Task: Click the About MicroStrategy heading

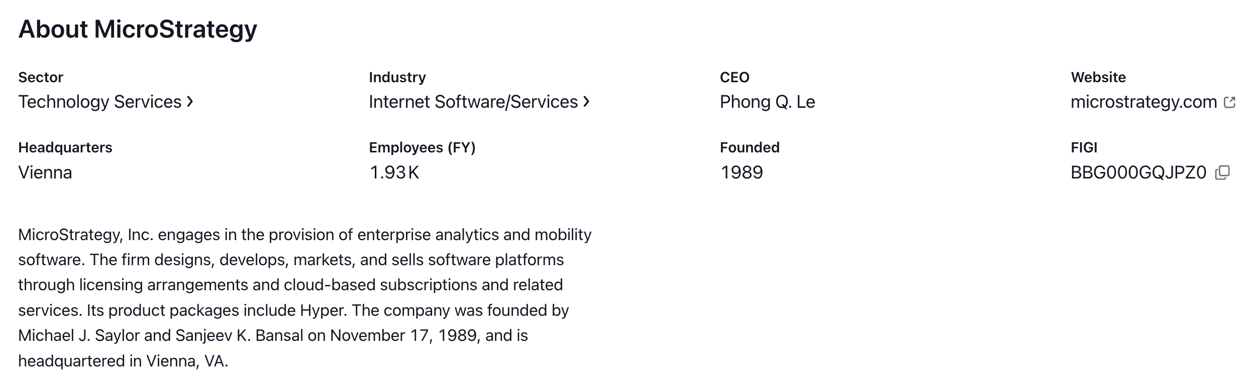Action: click(138, 29)
